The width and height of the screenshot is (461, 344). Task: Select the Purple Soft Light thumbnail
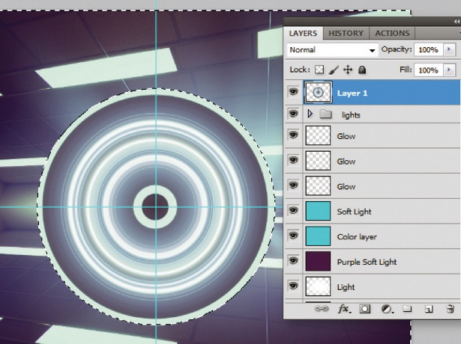click(x=318, y=261)
